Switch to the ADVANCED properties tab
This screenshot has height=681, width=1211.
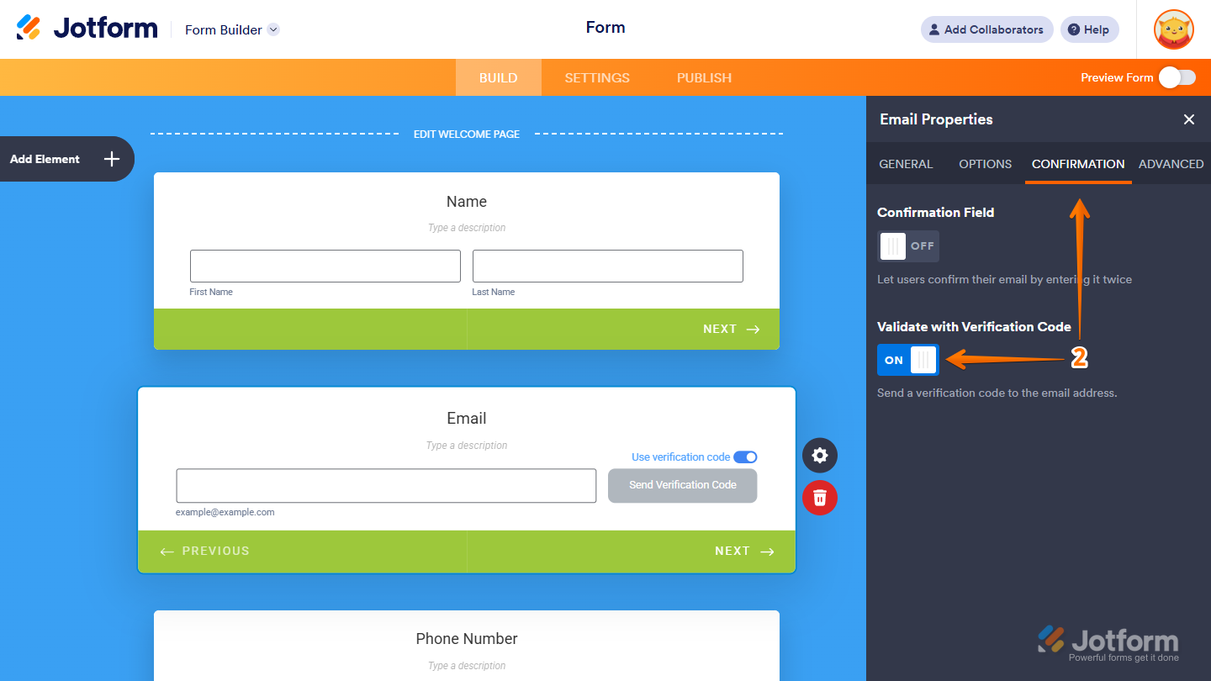(x=1171, y=164)
